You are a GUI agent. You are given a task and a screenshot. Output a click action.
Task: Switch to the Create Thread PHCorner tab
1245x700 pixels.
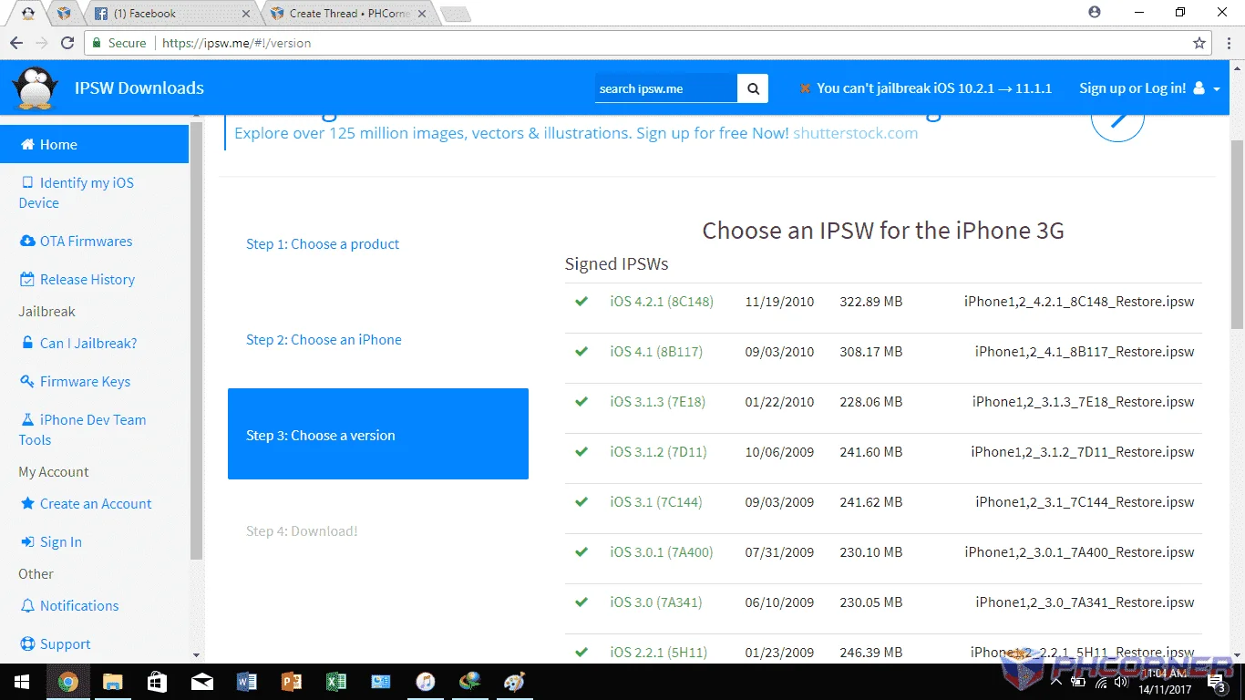[x=347, y=14]
